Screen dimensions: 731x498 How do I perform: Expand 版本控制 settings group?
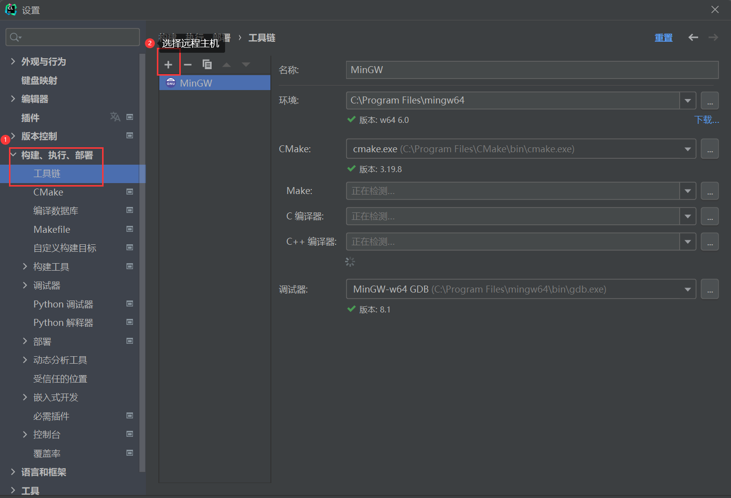click(13, 136)
